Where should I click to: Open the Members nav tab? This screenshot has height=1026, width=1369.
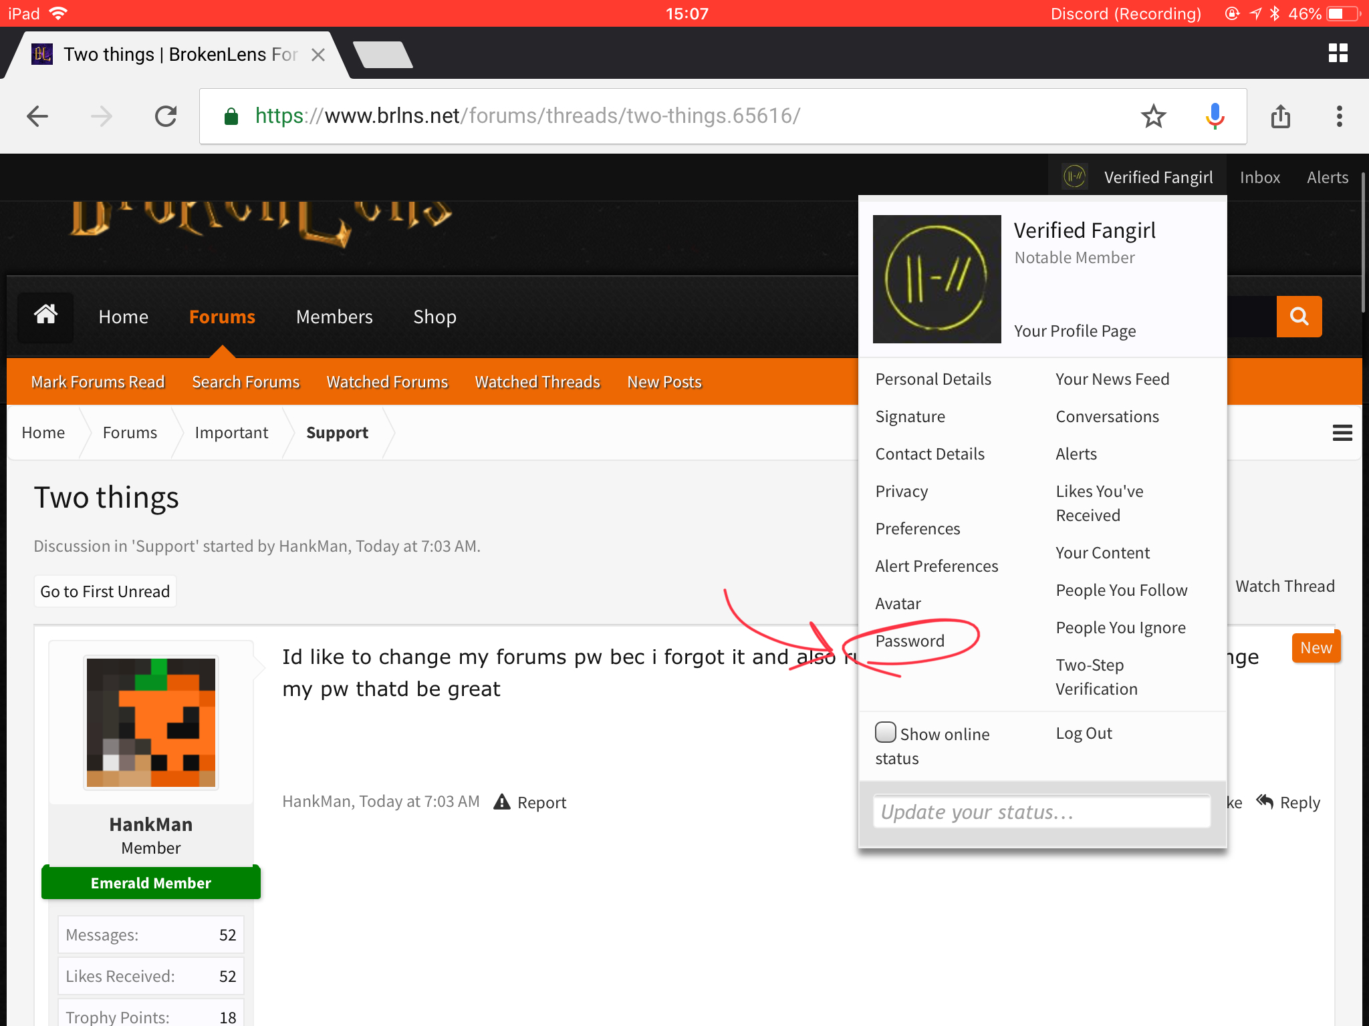coord(334,317)
